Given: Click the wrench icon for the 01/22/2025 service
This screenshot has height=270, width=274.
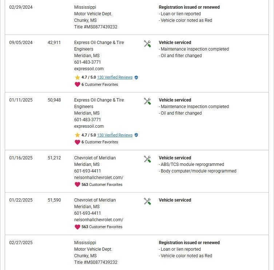Looking at the screenshot, I should click(147, 201).
